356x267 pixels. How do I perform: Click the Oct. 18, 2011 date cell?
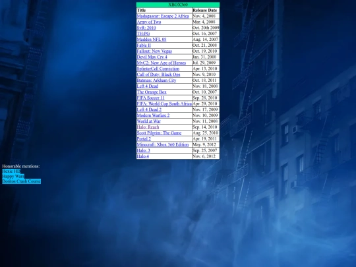(206, 80)
